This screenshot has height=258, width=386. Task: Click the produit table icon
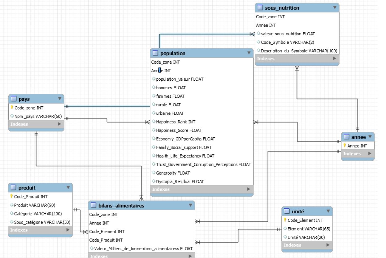[x=14, y=188]
